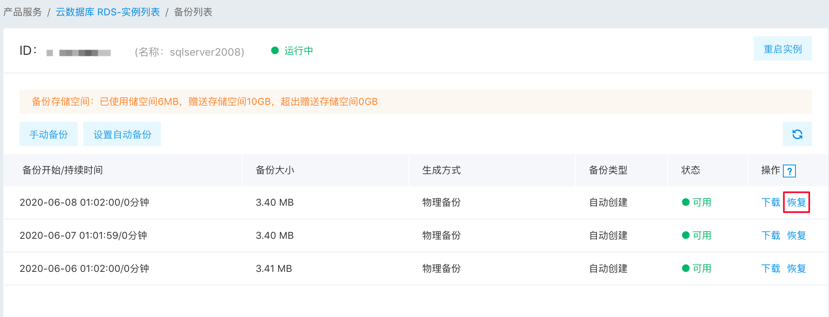Open the help question mark next to 操作
Image resolution: width=829 pixels, height=317 pixels.
[789, 171]
